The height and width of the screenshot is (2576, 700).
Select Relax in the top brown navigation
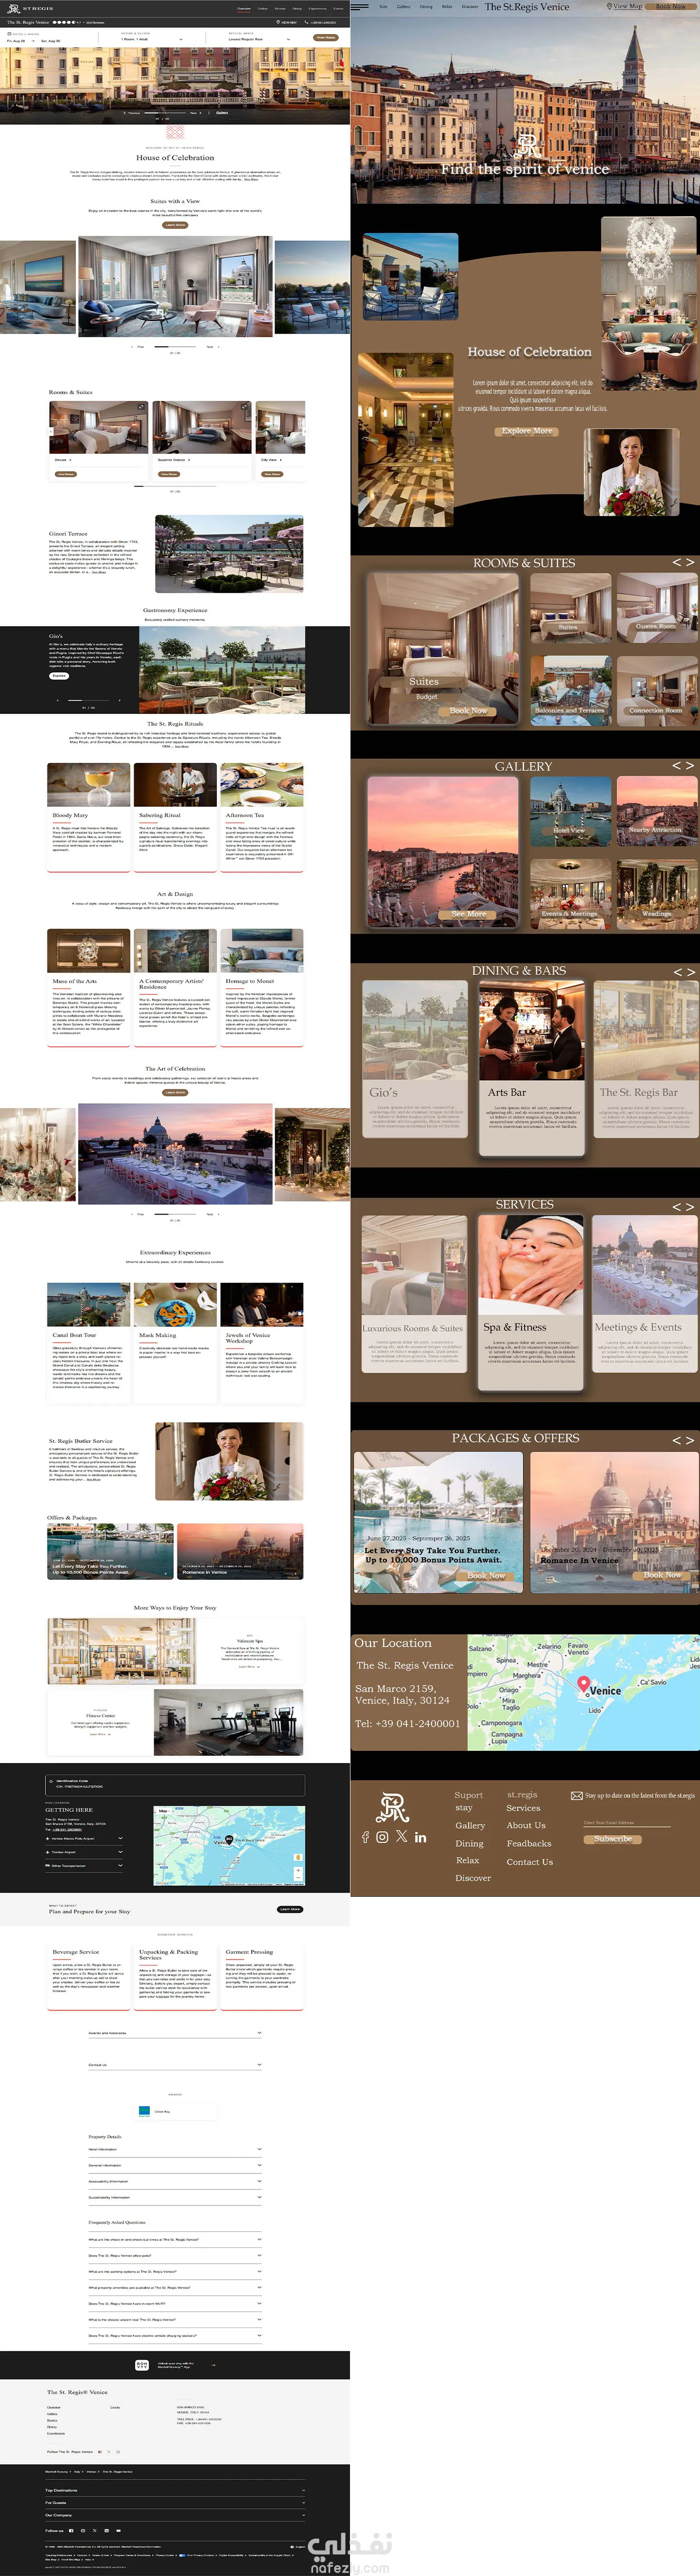point(447,6)
